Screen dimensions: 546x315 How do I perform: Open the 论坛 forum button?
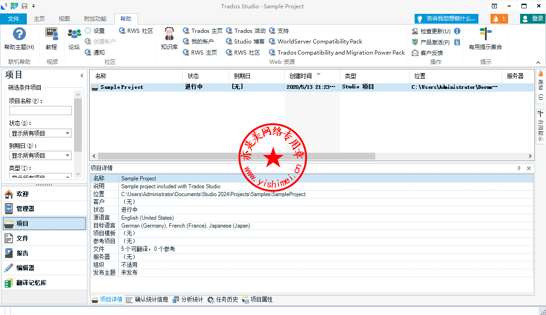tap(74, 39)
